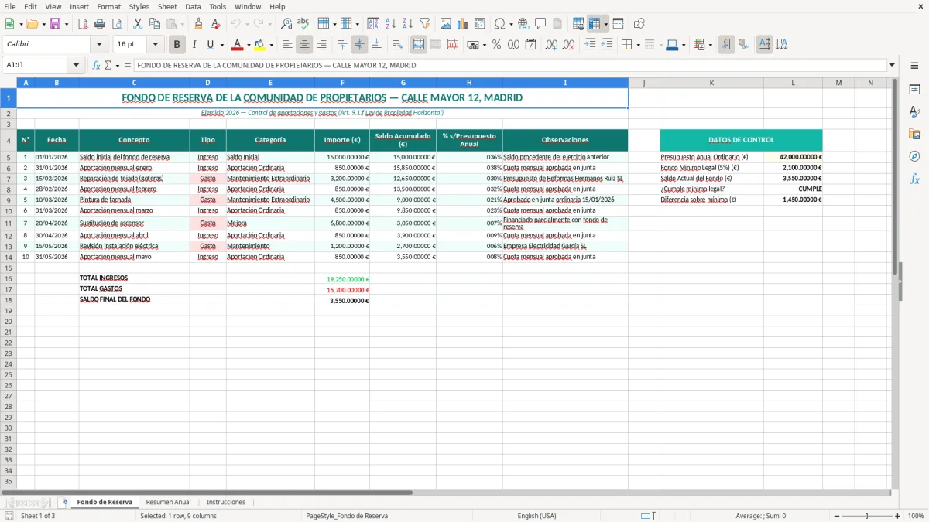Toggle Wrap Text button
Image resolution: width=929 pixels, height=522 pixels.
coord(397,45)
